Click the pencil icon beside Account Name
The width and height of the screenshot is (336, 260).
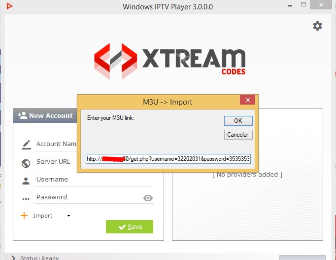(x=26, y=145)
